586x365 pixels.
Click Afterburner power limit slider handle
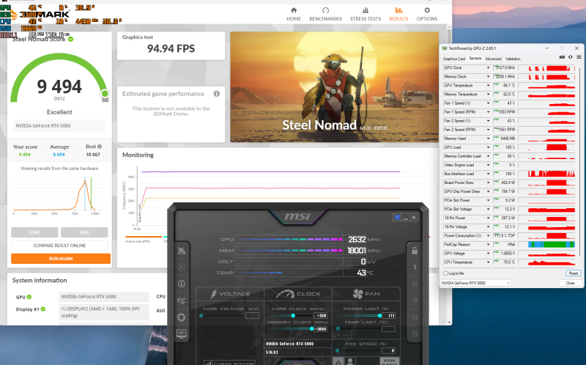379,316
